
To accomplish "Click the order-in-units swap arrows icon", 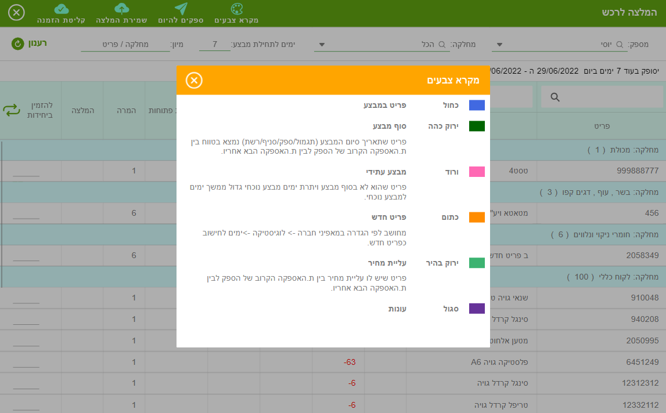I will [12, 110].
